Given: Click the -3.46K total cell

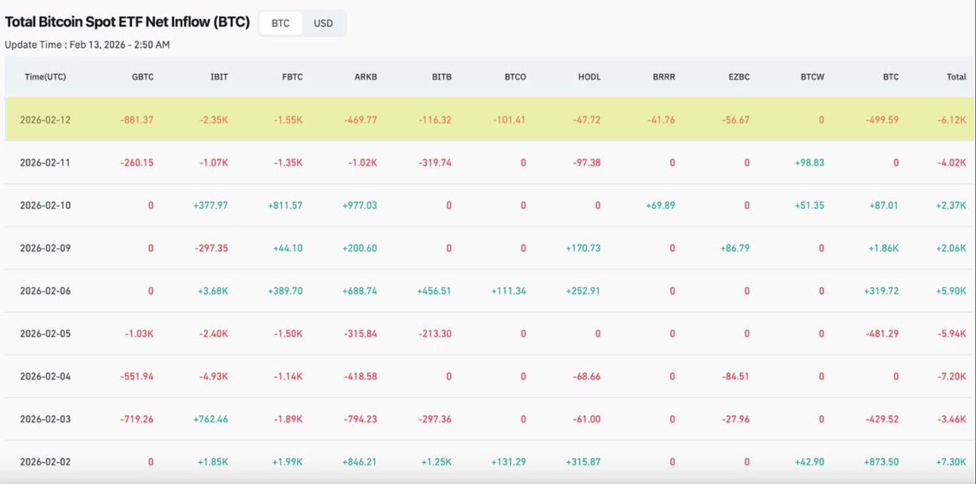Looking at the screenshot, I should tap(952, 419).
